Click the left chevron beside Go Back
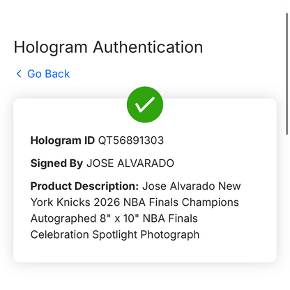The width and height of the screenshot is (290, 290). click(x=19, y=74)
